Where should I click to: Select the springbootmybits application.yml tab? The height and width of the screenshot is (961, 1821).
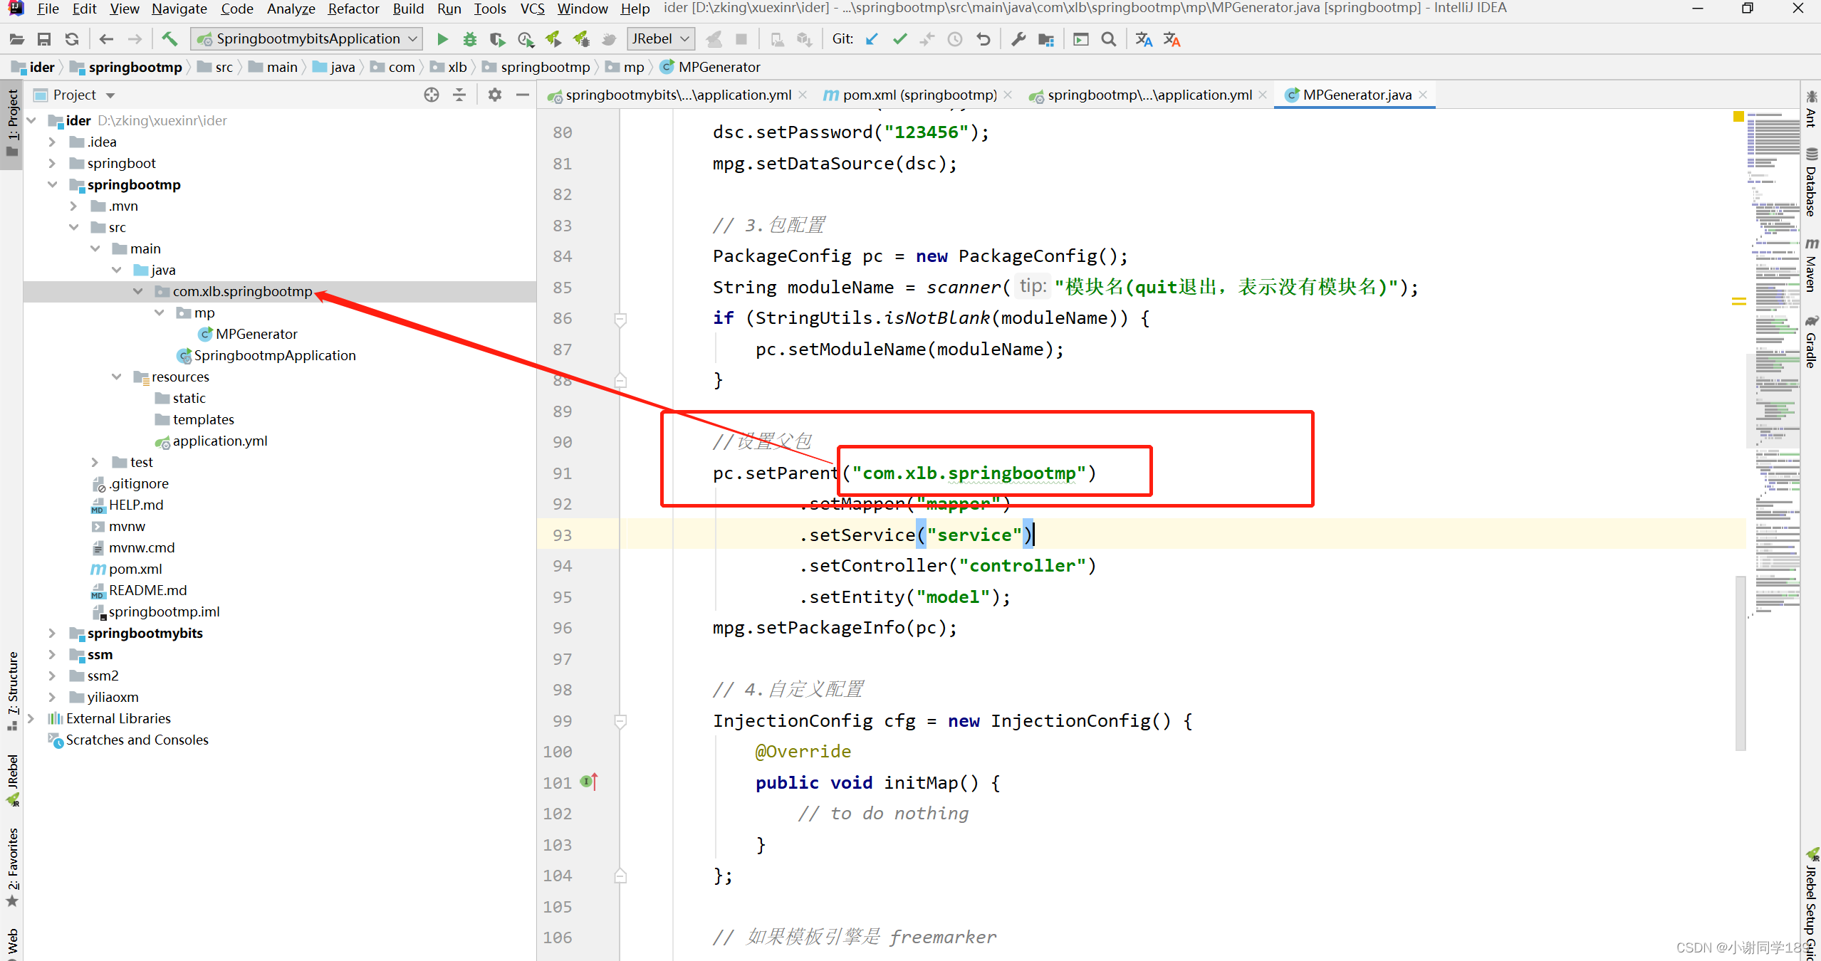pyautogui.click(x=669, y=94)
